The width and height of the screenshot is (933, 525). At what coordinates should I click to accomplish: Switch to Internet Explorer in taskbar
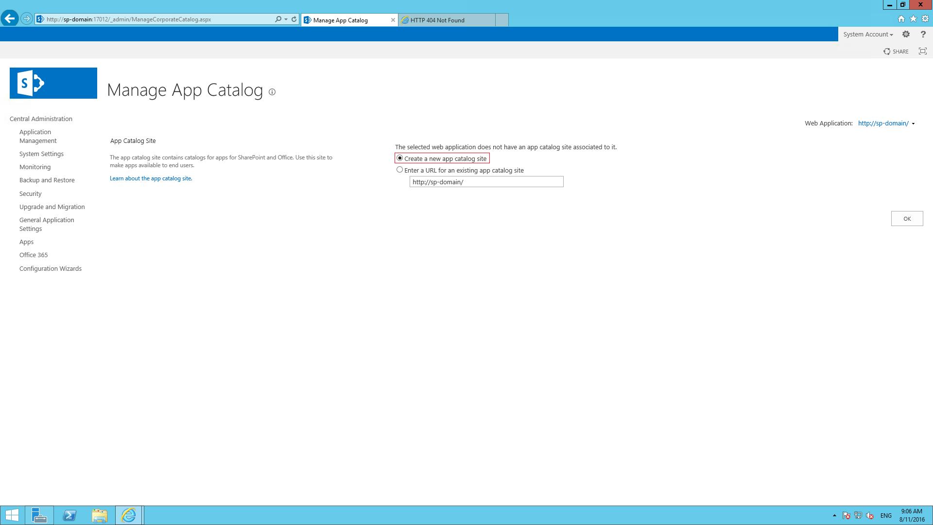pos(129,515)
